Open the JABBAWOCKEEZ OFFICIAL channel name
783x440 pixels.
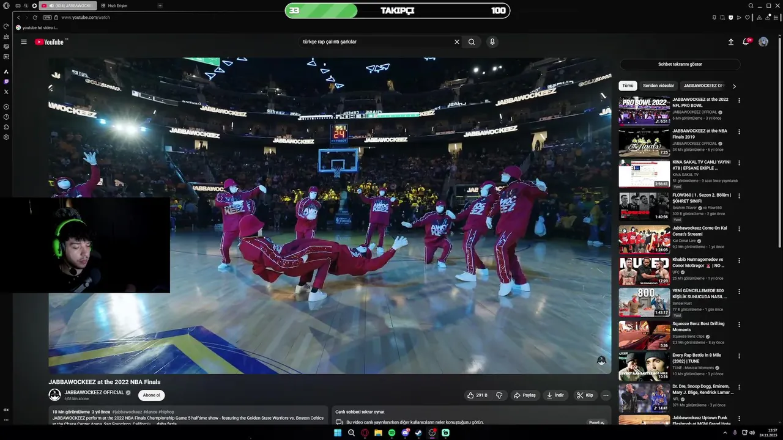[94, 393]
